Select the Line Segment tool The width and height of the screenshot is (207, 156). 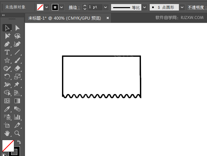[x=17, y=52]
